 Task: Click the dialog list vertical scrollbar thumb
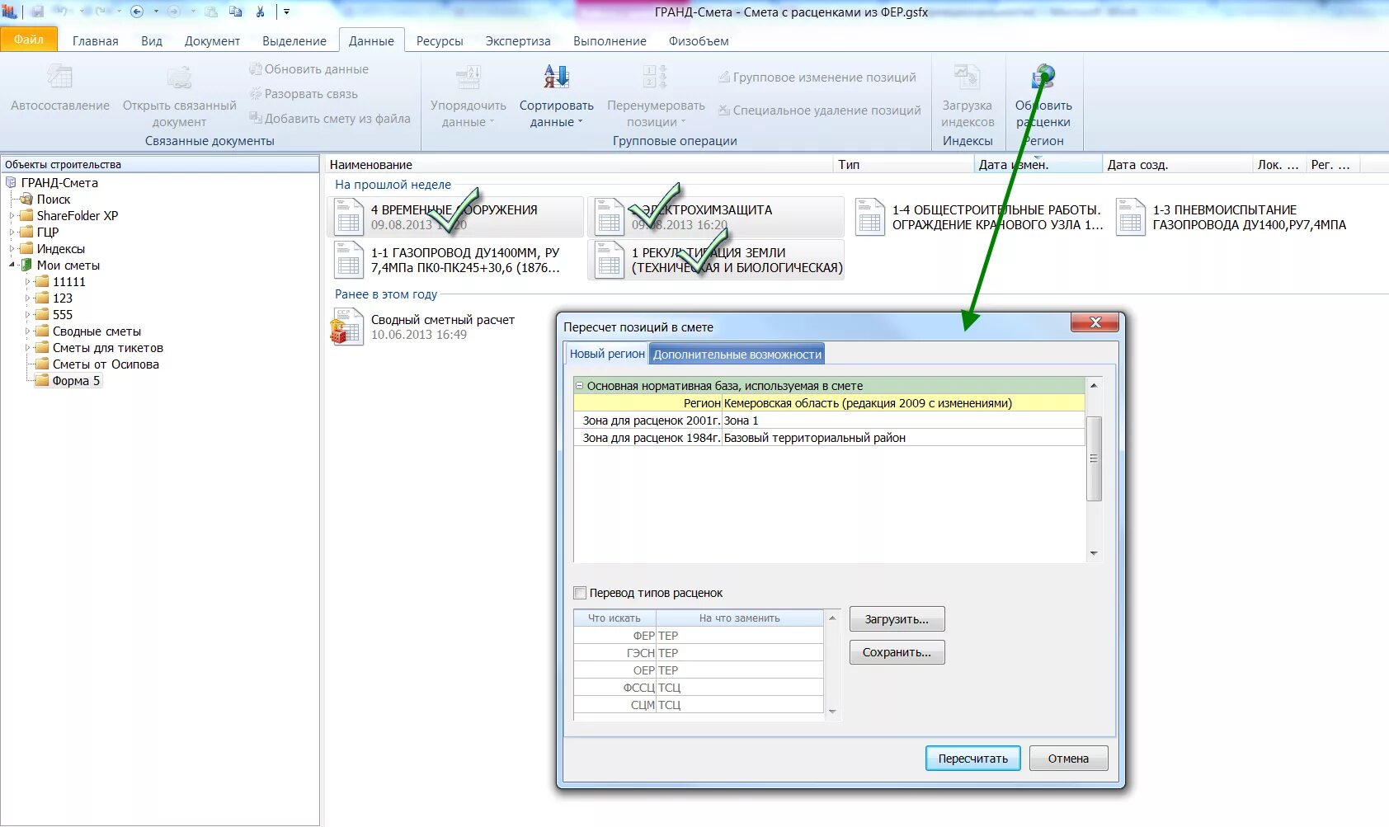[1094, 458]
